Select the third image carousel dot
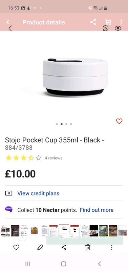This screenshot has width=128, height=271. (x=66, y=124)
